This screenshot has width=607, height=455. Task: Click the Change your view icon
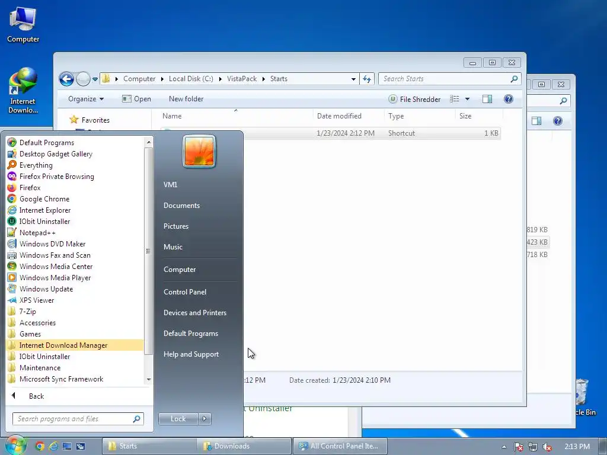click(x=455, y=99)
